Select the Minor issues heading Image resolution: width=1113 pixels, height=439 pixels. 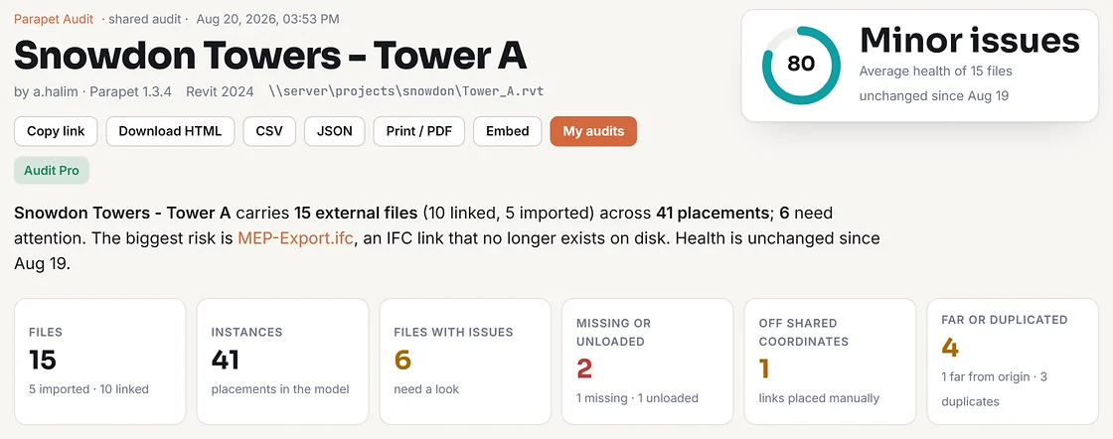click(x=970, y=41)
